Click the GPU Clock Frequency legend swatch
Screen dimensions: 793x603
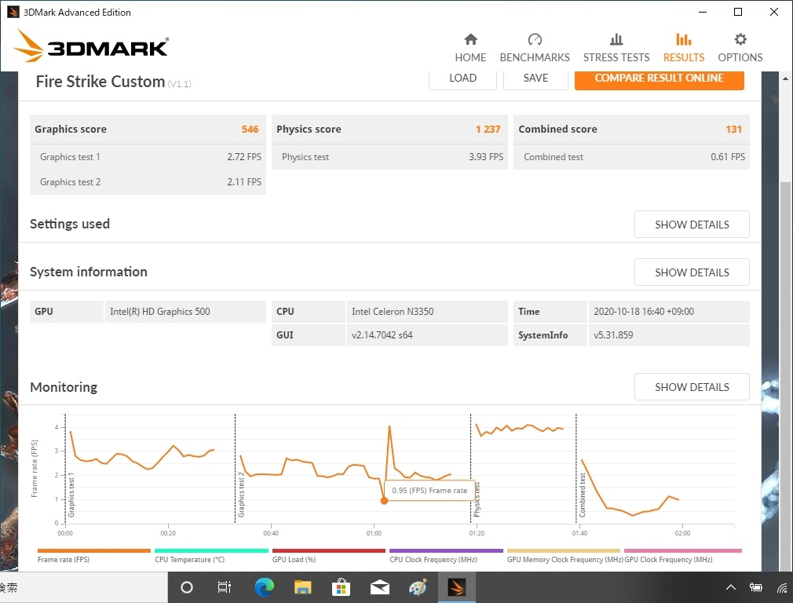(x=683, y=551)
